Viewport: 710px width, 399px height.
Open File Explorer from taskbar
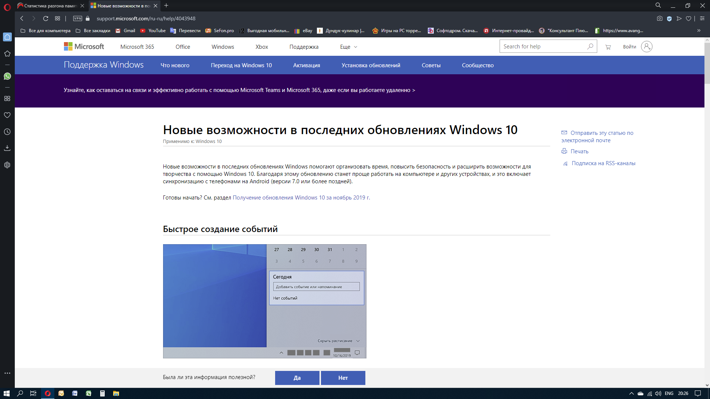tap(116, 393)
